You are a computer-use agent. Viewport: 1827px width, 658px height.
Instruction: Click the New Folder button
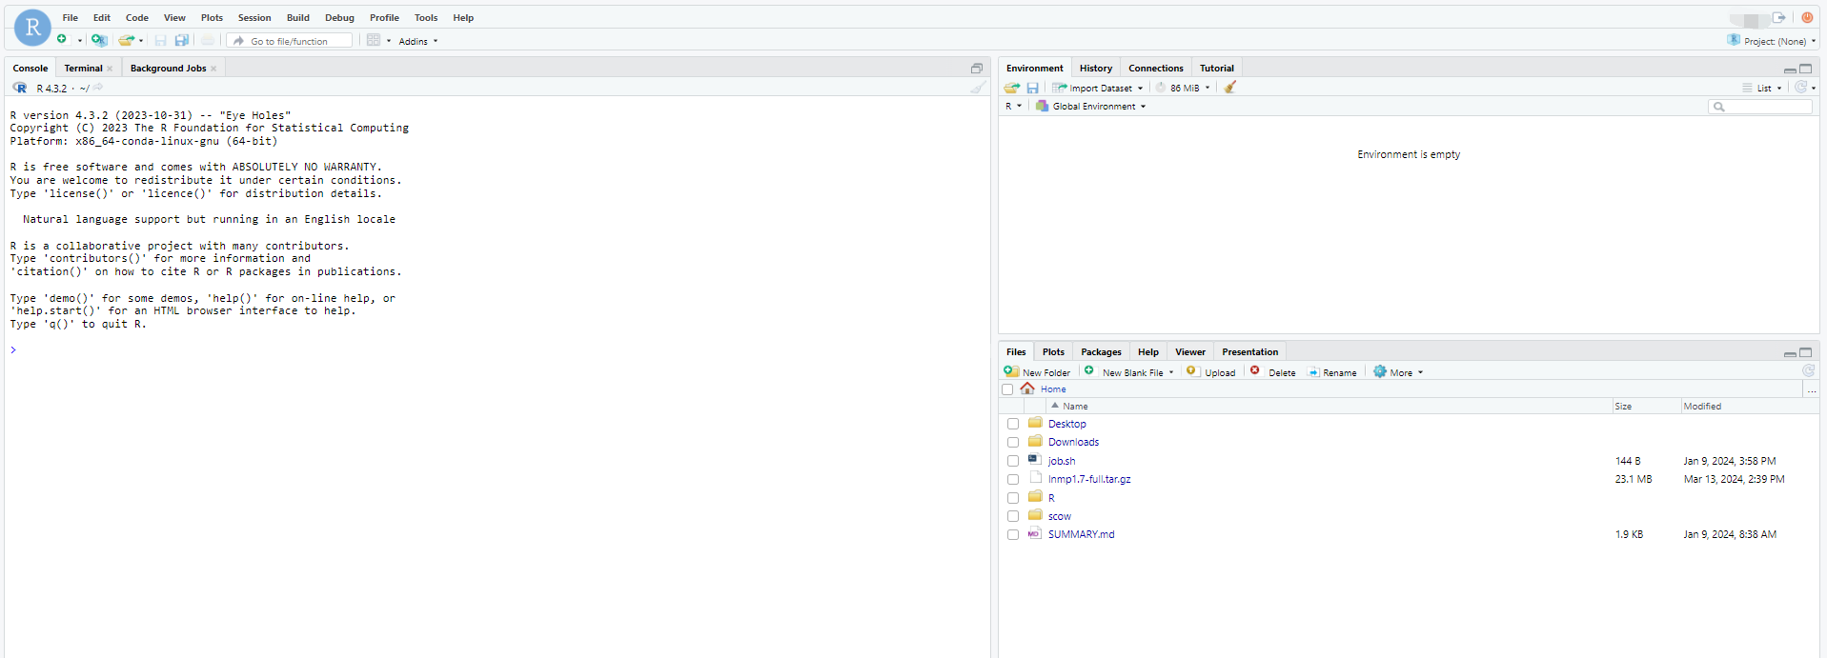pyautogui.click(x=1037, y=372)
